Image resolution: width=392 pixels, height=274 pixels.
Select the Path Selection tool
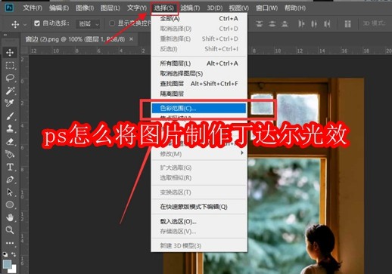pos(10,192)
